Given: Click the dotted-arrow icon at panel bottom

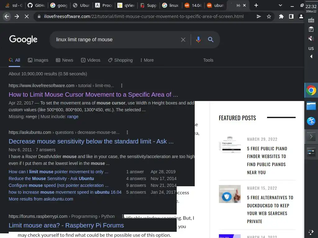Looking at the screenshot, I should (x=311, y=232).
